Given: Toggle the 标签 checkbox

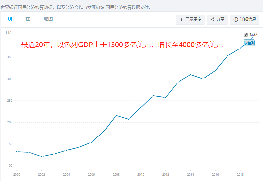Looking at the screenshot, I should point(246,35).
